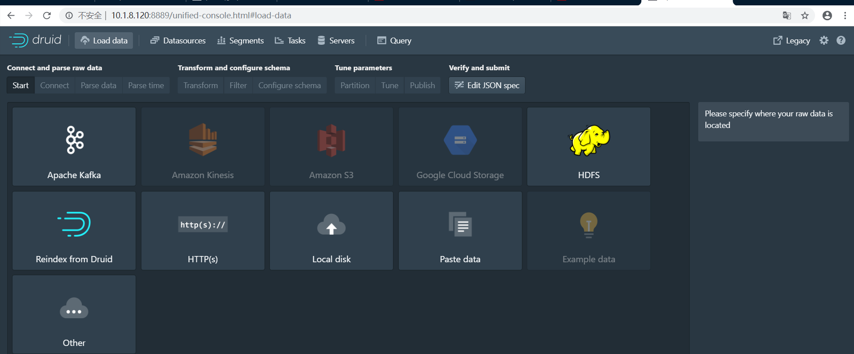Open the Load data view
854x354 pixels.
click(x=104, y=40)
